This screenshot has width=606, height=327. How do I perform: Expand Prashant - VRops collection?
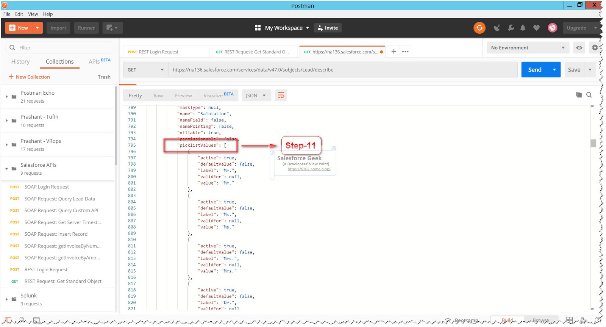pos(6,145)
